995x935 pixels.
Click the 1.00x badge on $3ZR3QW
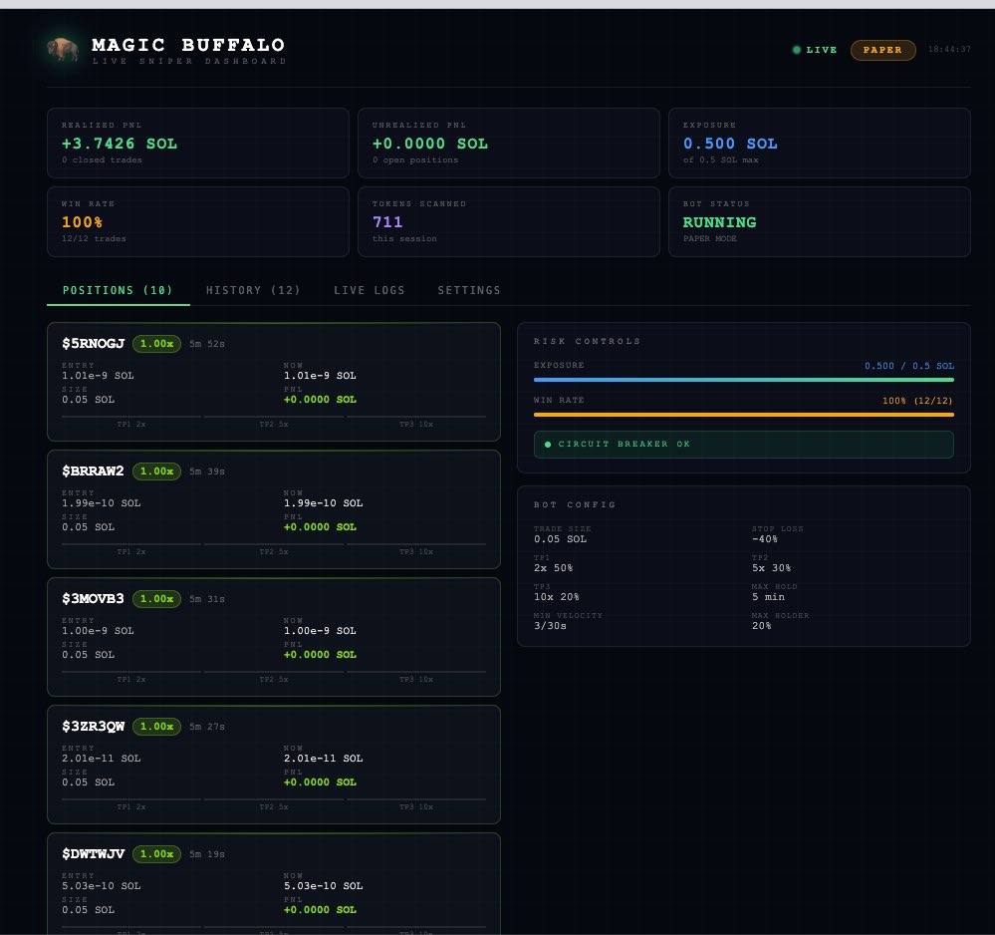tap(156, 727)
